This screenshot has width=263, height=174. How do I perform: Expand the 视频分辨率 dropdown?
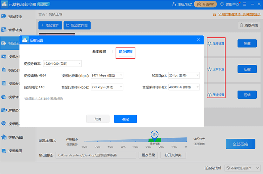(x=62, y=64)
